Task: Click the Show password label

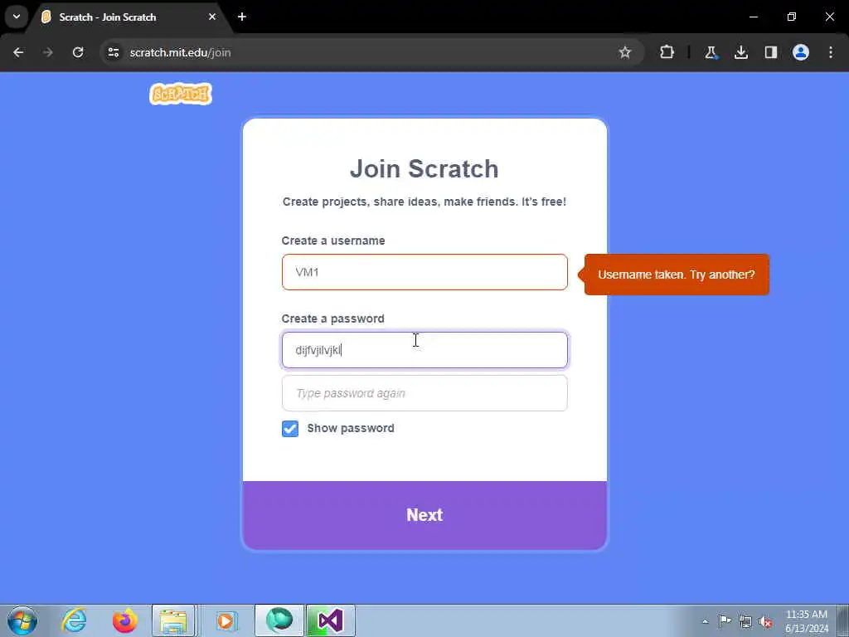Action: click(351, 428)
